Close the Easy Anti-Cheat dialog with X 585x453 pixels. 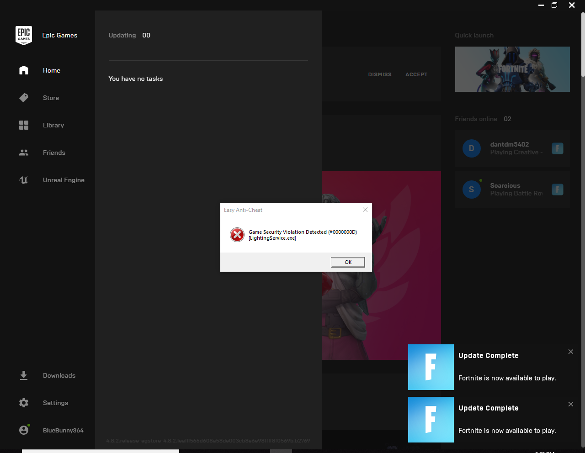pyautogui.click(x=365, y=210)
